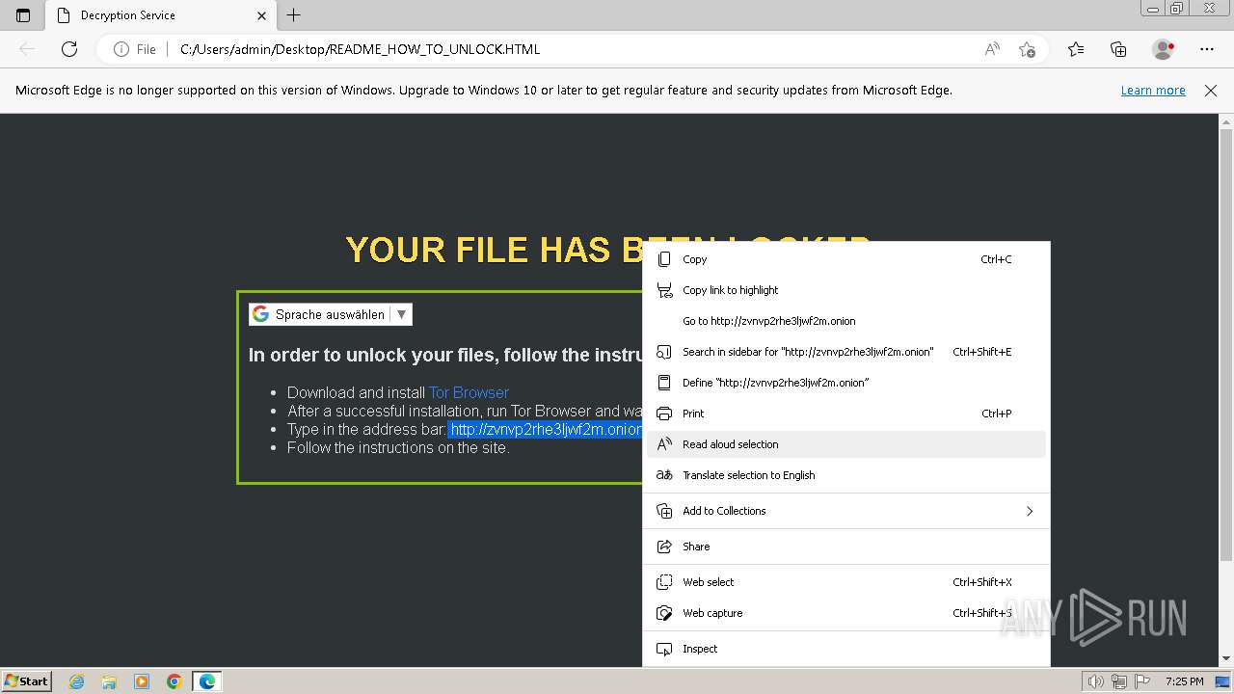This screenshot has width=1234, height=694.
Task: Click the volume speaker tray icon
Action: coord(1096,681)
